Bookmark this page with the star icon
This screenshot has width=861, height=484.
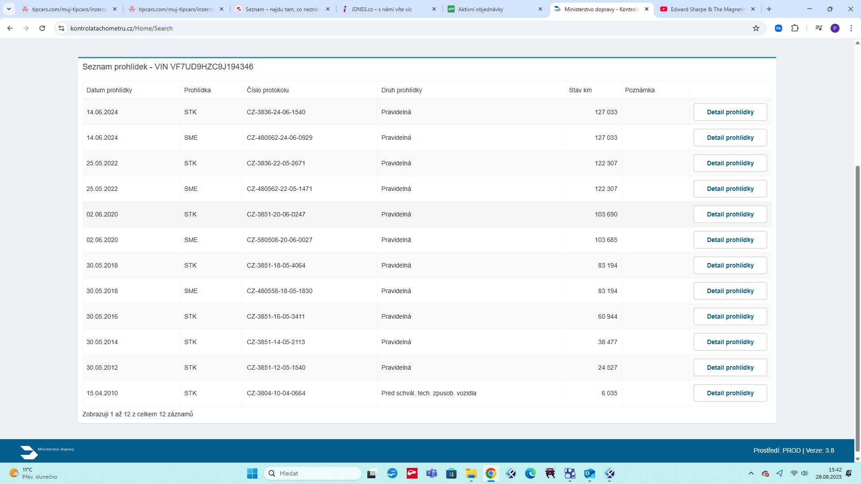[x=756, y=28]
